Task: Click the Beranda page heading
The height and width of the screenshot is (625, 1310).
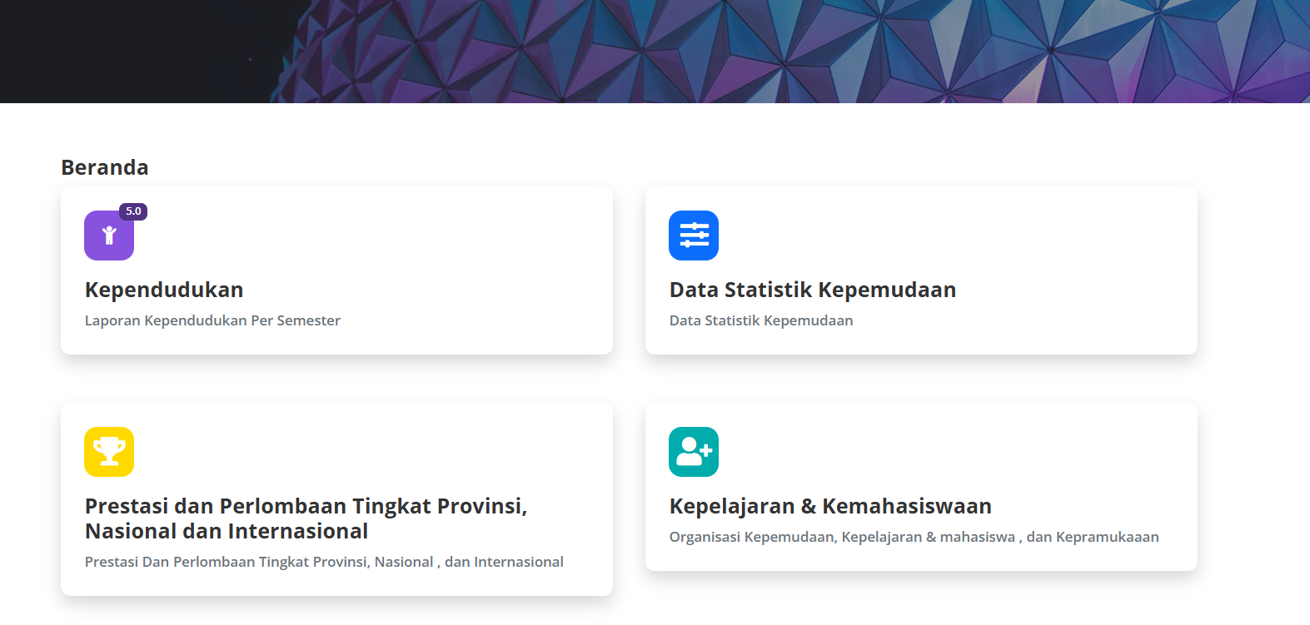Action: click(105, 167)
